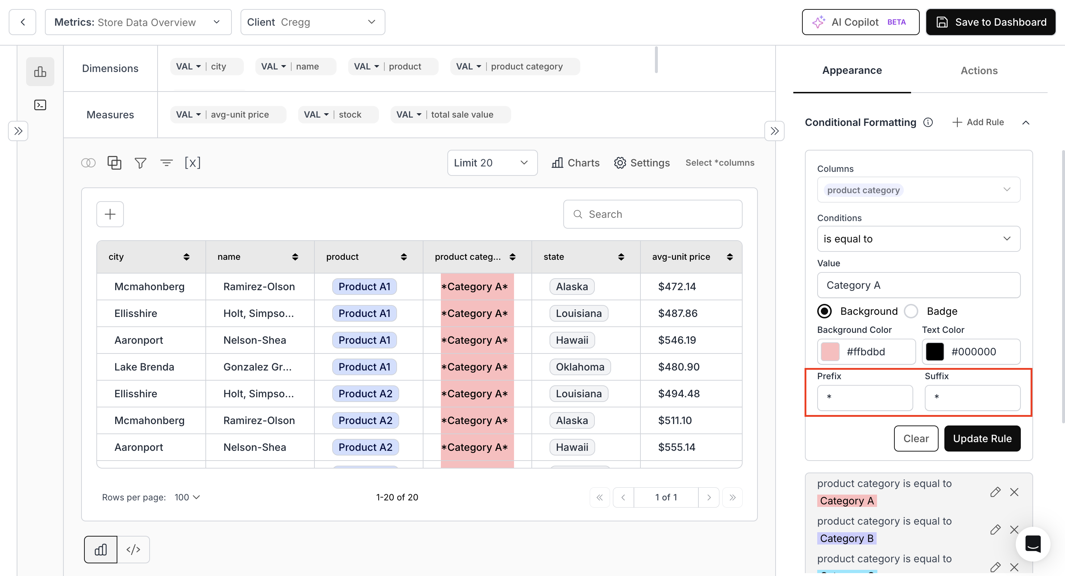This screenshot has height=576, width=1065.
Task: Sort by the name column
Action: [x=295, y=257]
